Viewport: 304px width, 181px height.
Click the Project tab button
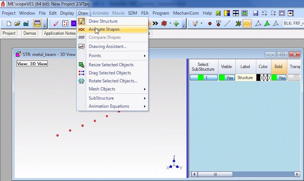tap(9, 33)
